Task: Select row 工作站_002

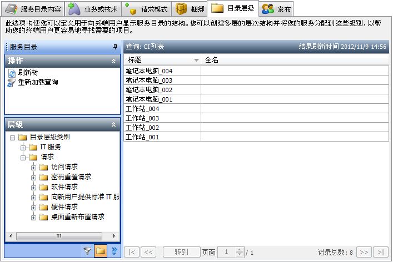Action: [x=256, y=127]
